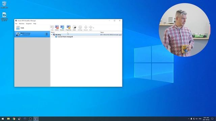
Task: Select the Working snapshot row
Action: tap(86, 35)
